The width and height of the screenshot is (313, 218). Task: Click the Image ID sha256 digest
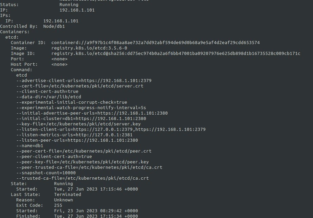[176, 54]
